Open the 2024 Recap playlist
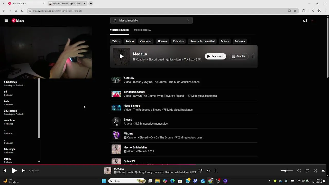The image size is (329, 185). pyautogui.click(x=19, y=113)
